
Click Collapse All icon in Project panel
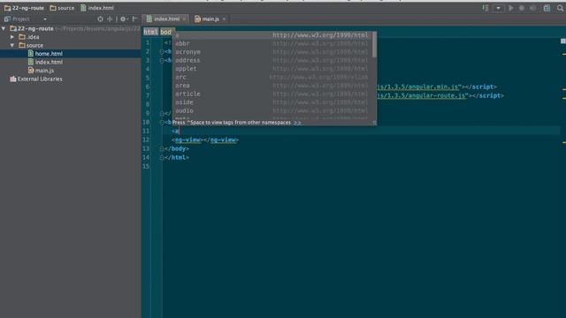point(110,19)
